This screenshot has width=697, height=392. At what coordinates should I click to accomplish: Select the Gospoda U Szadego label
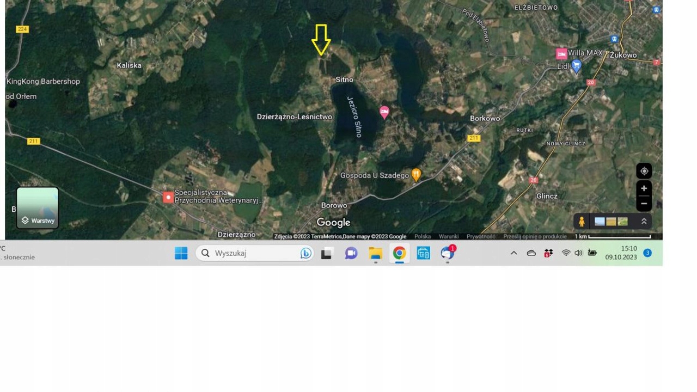(375, 175)
